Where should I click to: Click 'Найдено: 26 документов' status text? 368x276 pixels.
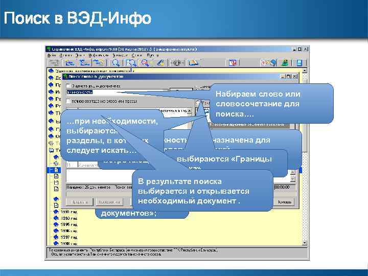tap(89, 187)
